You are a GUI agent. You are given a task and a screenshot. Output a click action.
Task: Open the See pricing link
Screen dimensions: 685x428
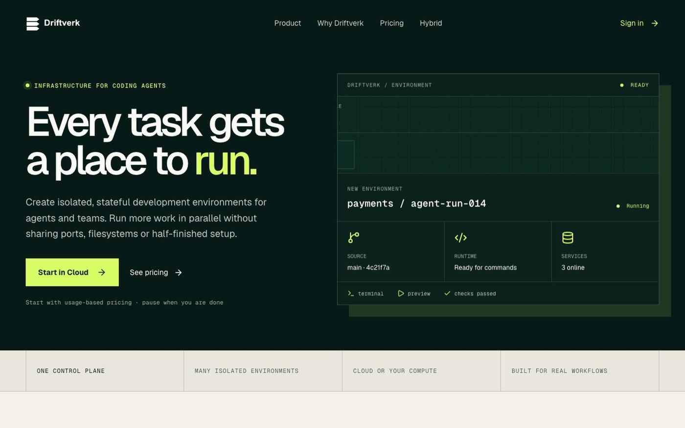(x=149, y=272)
